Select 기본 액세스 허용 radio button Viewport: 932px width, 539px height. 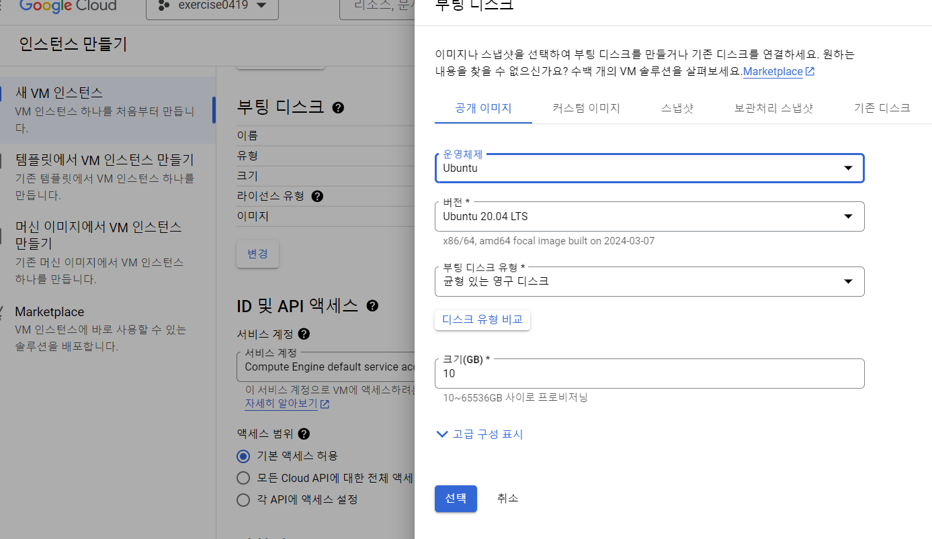(x=243, y=456)
